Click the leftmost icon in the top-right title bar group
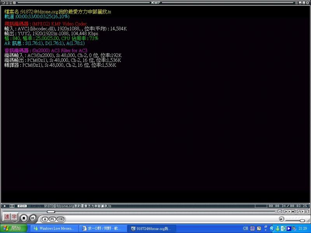 [297, 3]
